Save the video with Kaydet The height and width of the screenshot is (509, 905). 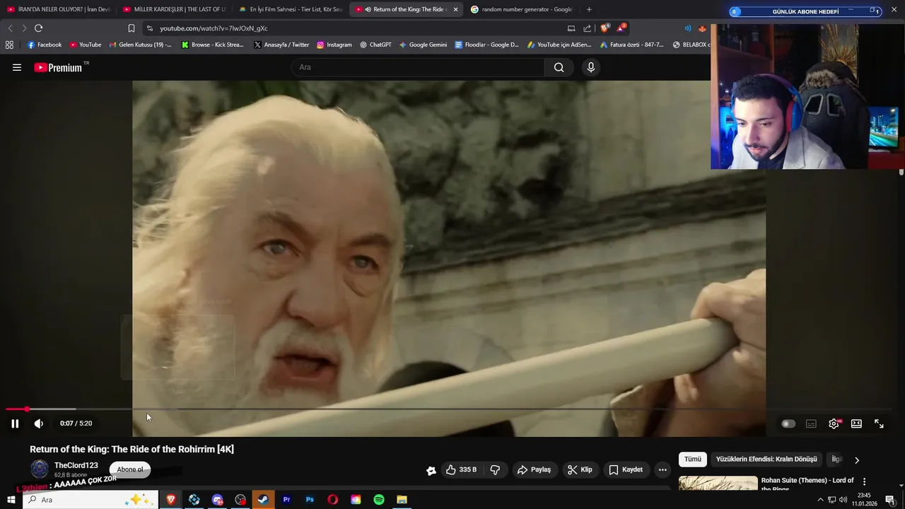tap(626, 469)
